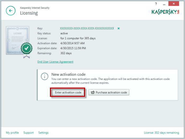Select the key status 'active' text
Screen dimensions: 185x139
64,33
